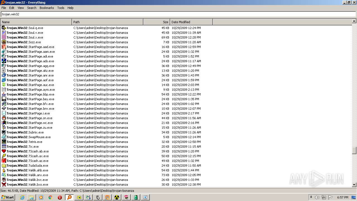Open Windows Explorer from the taskbar
Image resolution: width=357 pixels, height=201 pixels.
pyautogui.click(x=32, y=197)
